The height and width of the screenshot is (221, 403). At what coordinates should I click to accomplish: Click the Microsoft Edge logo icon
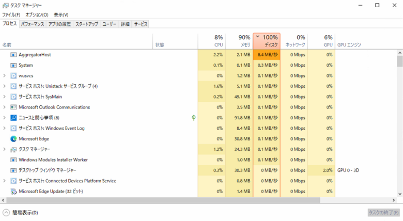pos(13,139)
